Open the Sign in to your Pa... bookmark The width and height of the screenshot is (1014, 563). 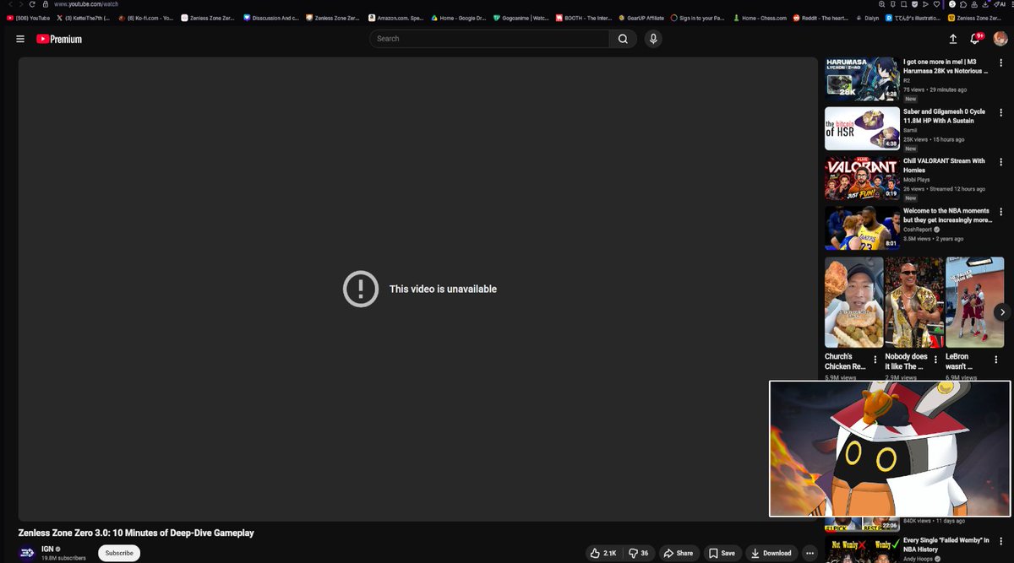click(698, 18)
